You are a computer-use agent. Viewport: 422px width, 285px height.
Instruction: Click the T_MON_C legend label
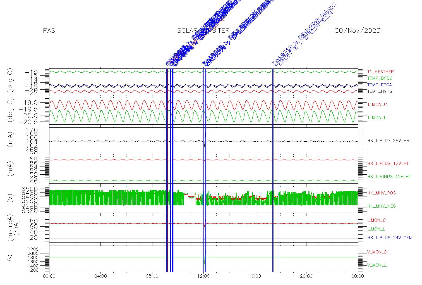click(x=377, y=104)
